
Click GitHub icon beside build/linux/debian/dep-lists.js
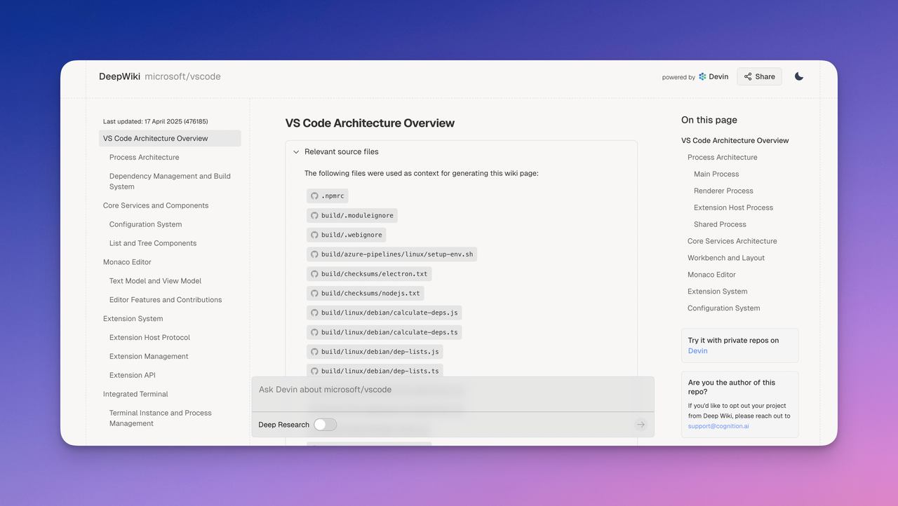coord(314,352)
